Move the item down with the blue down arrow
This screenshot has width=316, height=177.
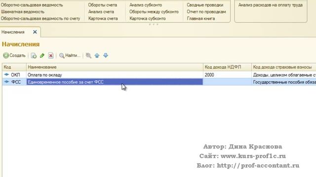(106, 56)
